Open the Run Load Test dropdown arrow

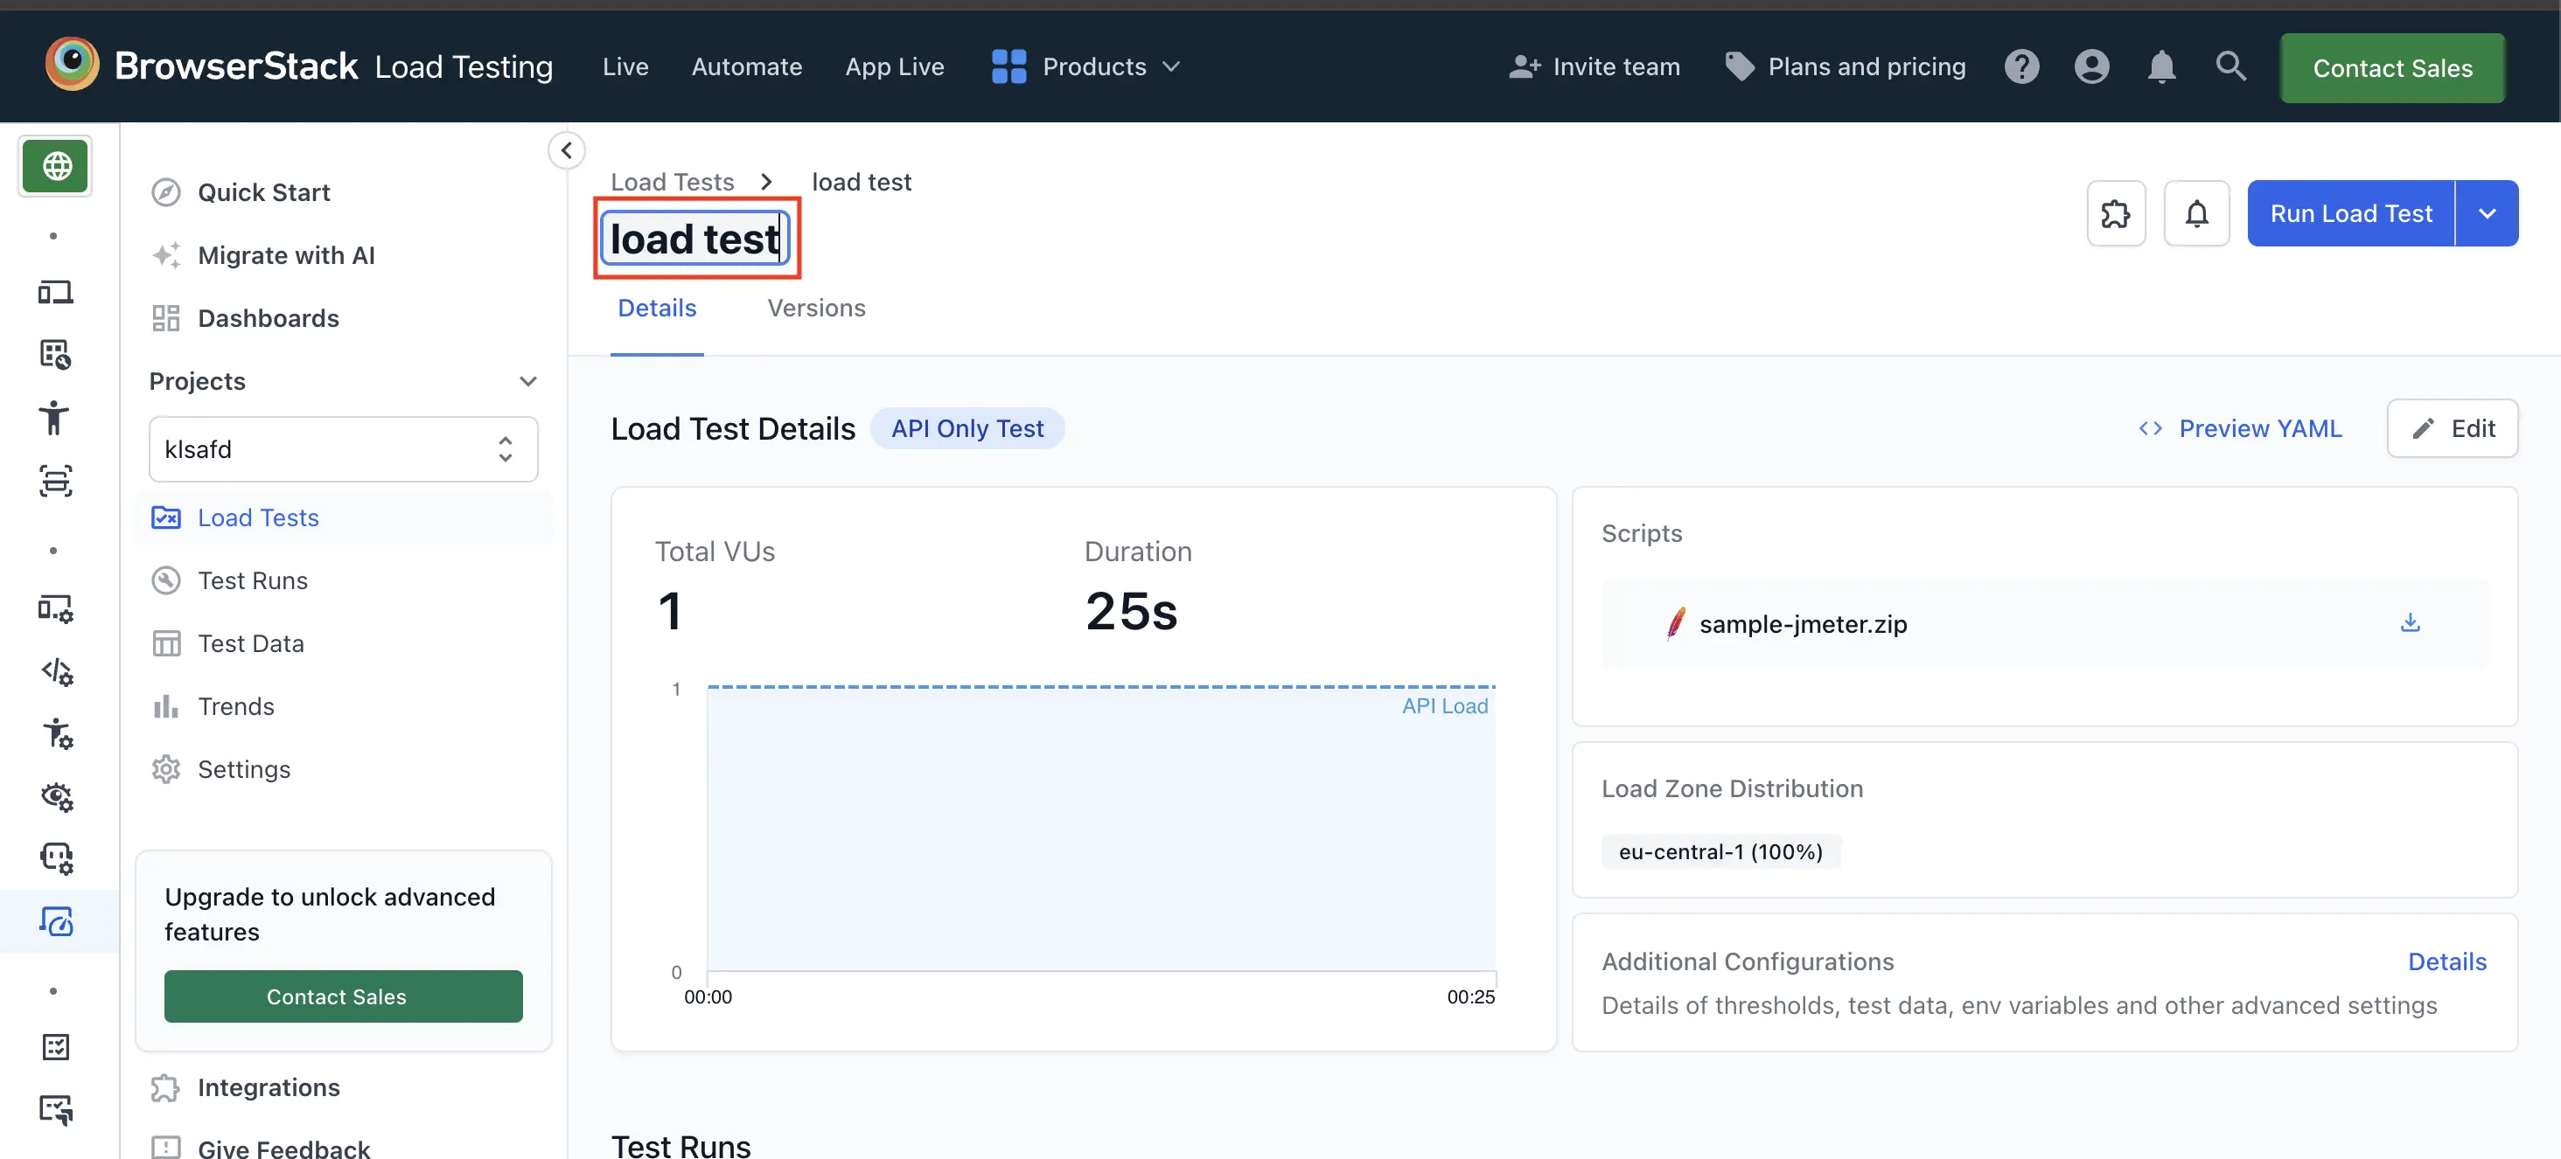click(2487, 212)
